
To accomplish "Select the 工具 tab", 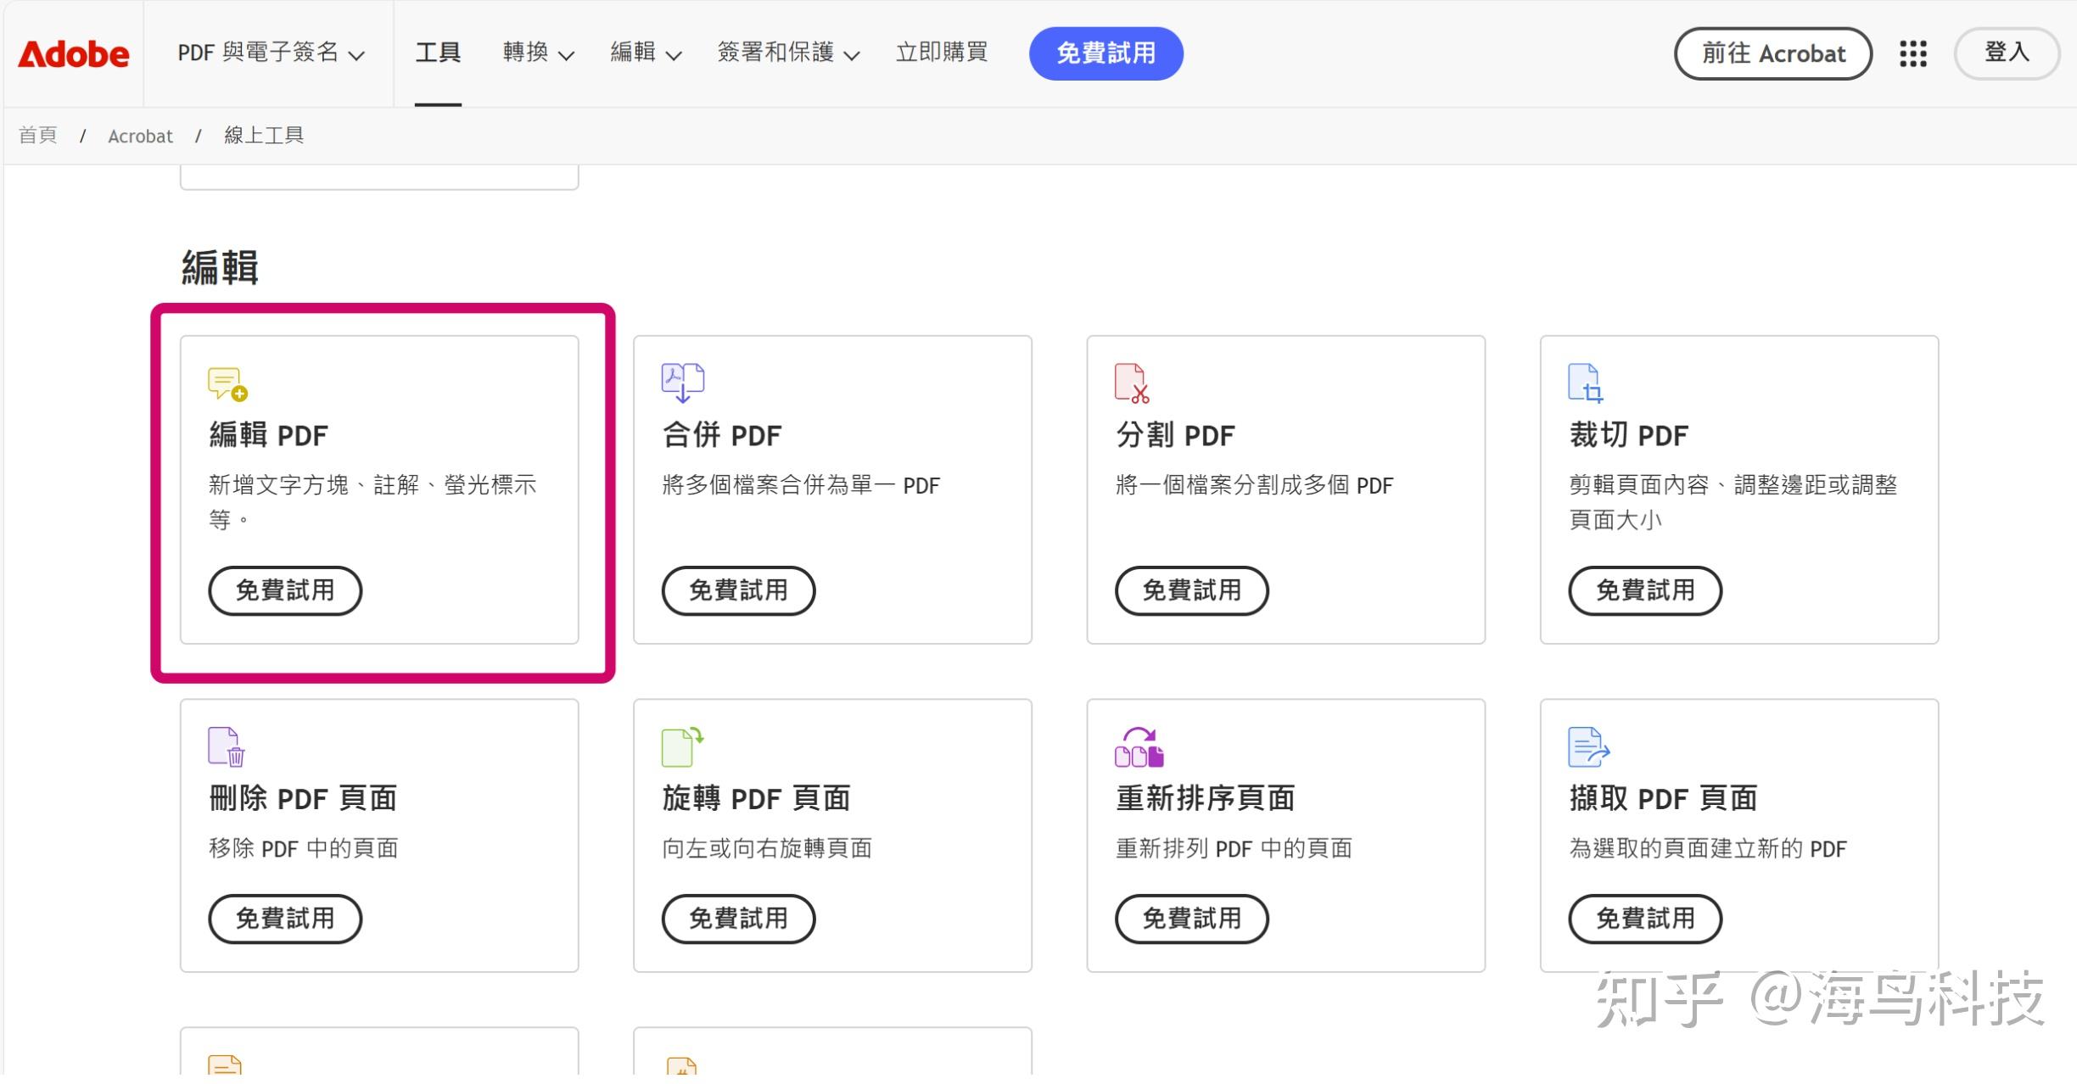I will point(438,53).
